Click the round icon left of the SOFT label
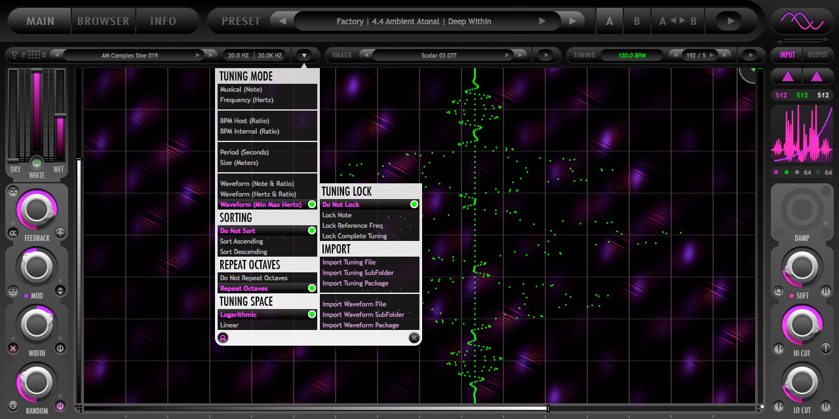The height and width of the screenshot is (419, 839). click(x=779, y=291)
